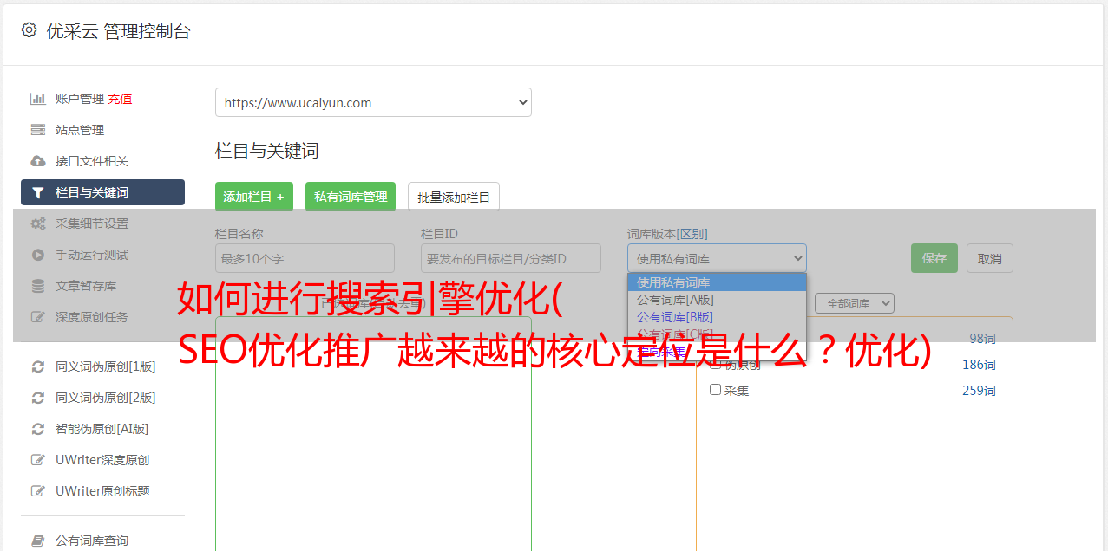Open UWriter原创标题 in the sidebar
This screenshot has height=551, width=1108.
(102, 491)
